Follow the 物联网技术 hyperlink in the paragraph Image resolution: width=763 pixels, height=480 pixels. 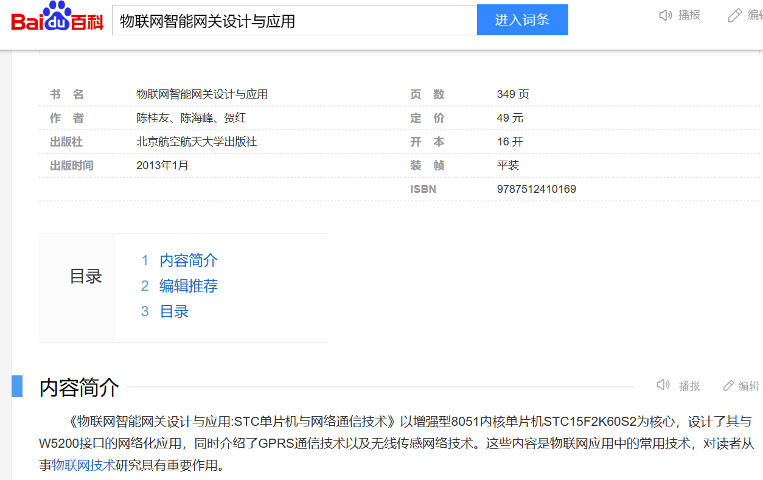[83, 465]
